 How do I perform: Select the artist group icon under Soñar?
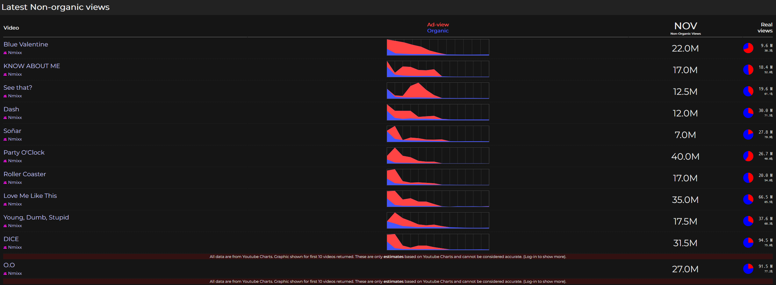[5, 139]
